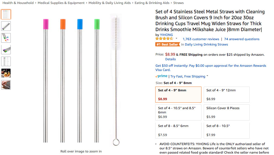
Task: Open the Health & Household breadcrumb
Action: point(18,3)
